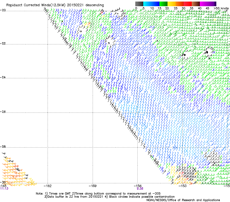
Task: Click the legend tick label '25'
Action: (175, 8)
